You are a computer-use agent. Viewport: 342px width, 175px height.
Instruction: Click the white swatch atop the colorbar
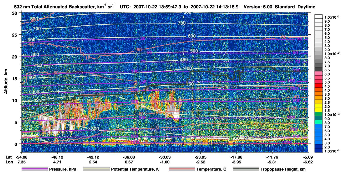click(319, 16)
